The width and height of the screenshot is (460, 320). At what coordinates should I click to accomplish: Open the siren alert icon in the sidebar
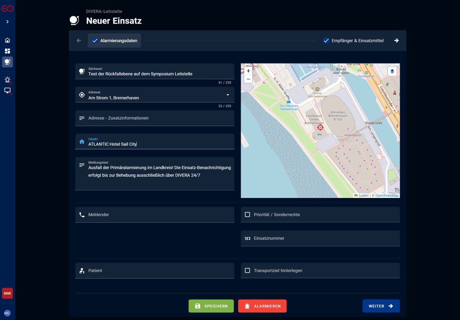[7, 80]
